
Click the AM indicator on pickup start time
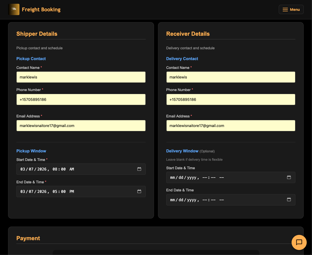point(72,169)
